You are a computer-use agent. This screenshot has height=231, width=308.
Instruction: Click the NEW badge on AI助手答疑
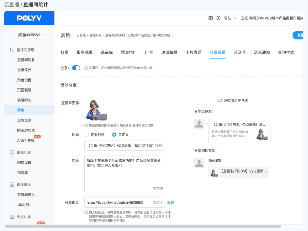37,137
